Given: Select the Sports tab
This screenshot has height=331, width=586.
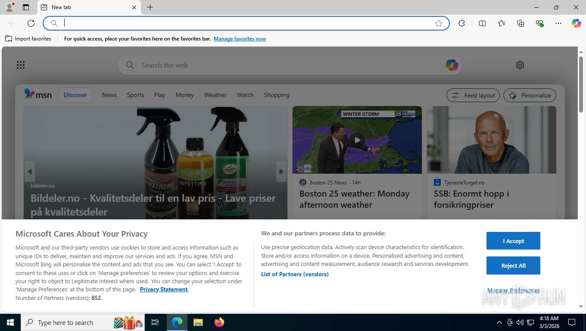Looking at the screenshot, I should pyautogui.click(x=135, y=95).
